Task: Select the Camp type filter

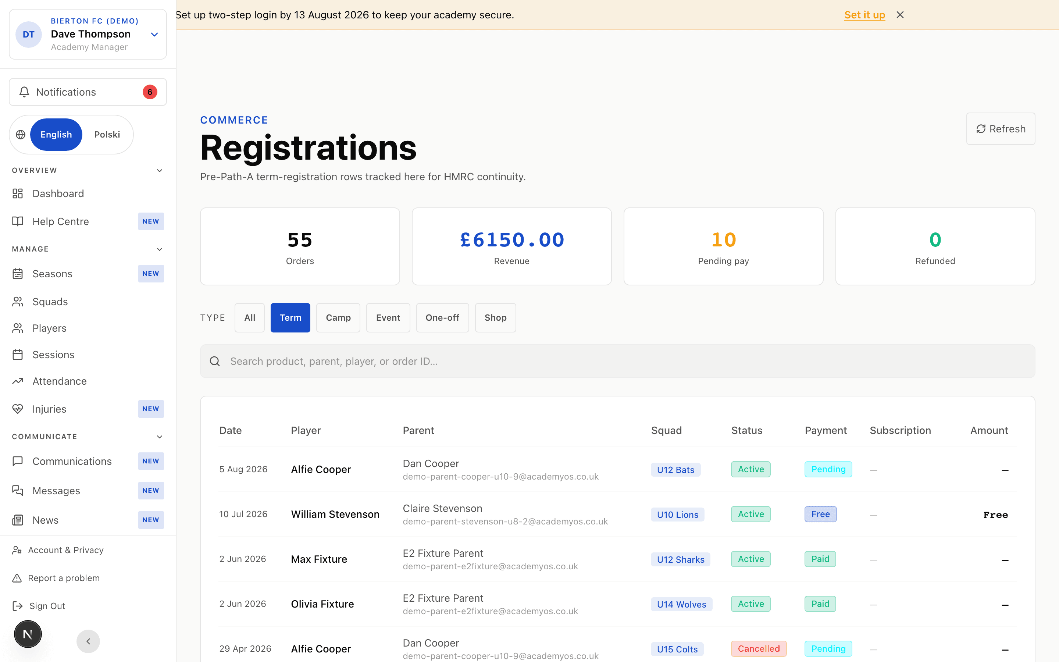Action: tap(338, 317)
